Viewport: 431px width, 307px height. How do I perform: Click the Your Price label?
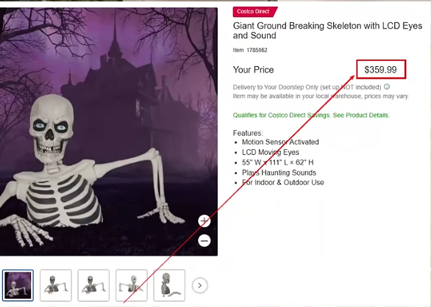[x=253, y=70]
